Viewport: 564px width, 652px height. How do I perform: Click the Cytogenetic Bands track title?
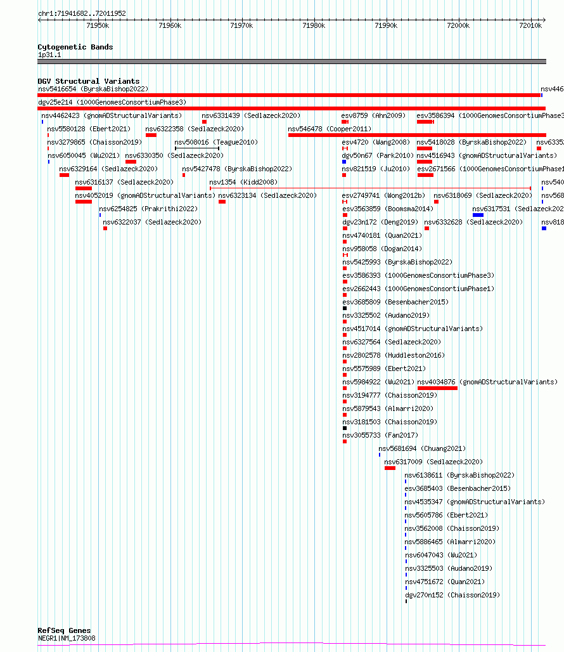click(75, 47)
